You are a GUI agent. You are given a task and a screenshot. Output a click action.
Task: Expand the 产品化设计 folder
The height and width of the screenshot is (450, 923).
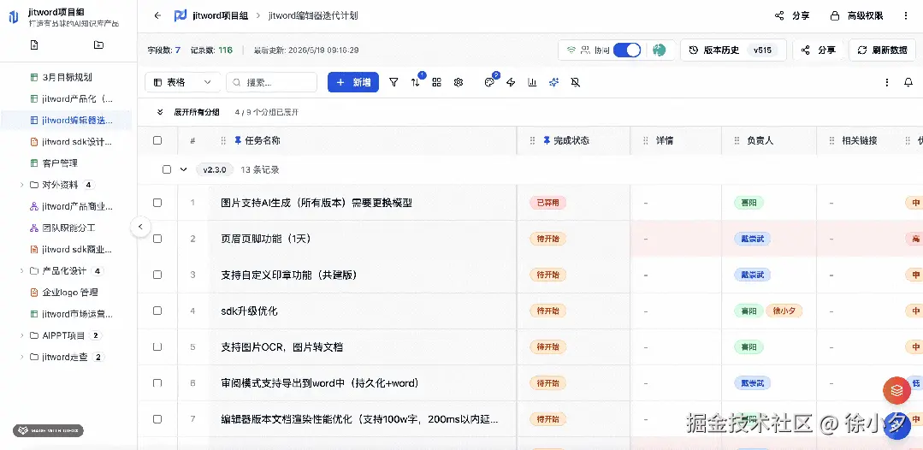click(22, 271)
